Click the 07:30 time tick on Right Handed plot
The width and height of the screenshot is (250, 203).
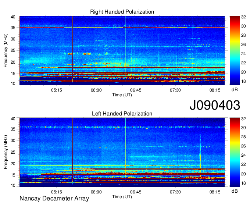pos(175,90)
